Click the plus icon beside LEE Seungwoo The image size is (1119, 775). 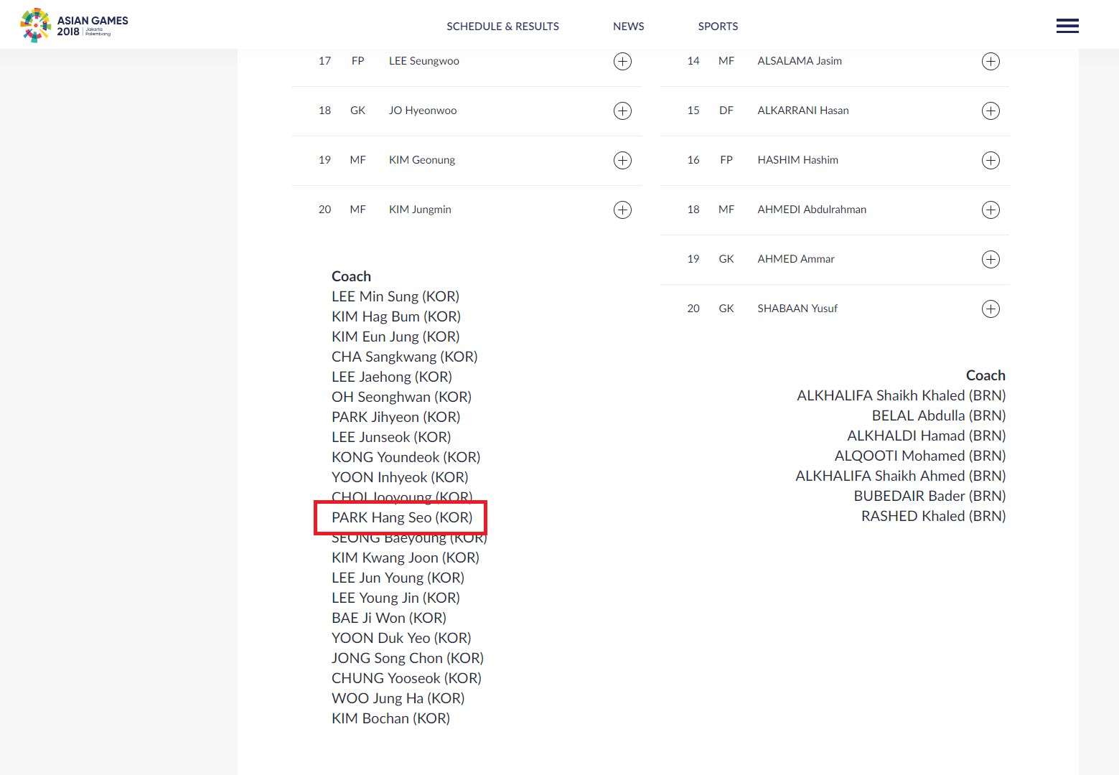pos(622,61)
